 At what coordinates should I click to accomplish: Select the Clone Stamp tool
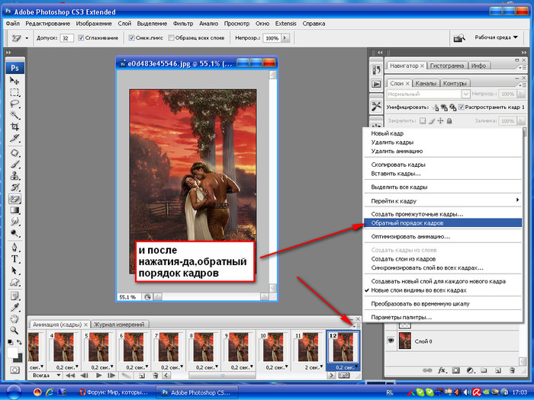click(x=14, y=175)
